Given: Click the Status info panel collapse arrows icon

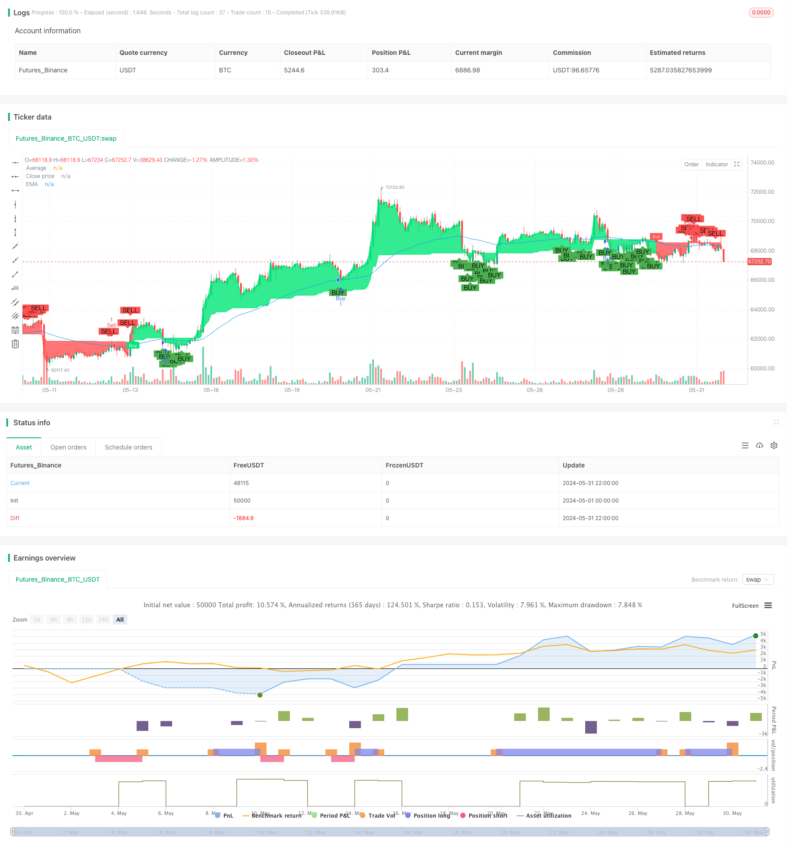Looking at the screenshot, I should (776, 422).
